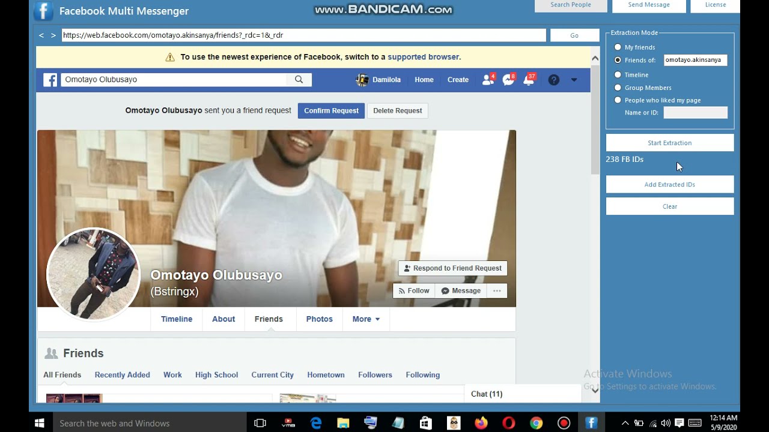
Task: Confirm the friend request
Action: pos(331,110)
